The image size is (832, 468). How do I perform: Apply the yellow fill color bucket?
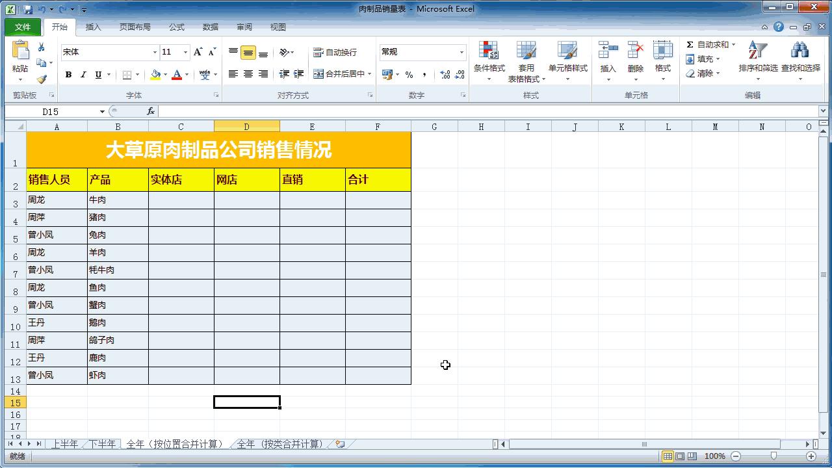tap(155, 75)
